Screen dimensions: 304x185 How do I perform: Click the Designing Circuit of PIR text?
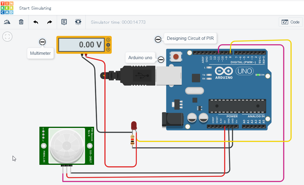pyautogui.click(x=190, y=38)
